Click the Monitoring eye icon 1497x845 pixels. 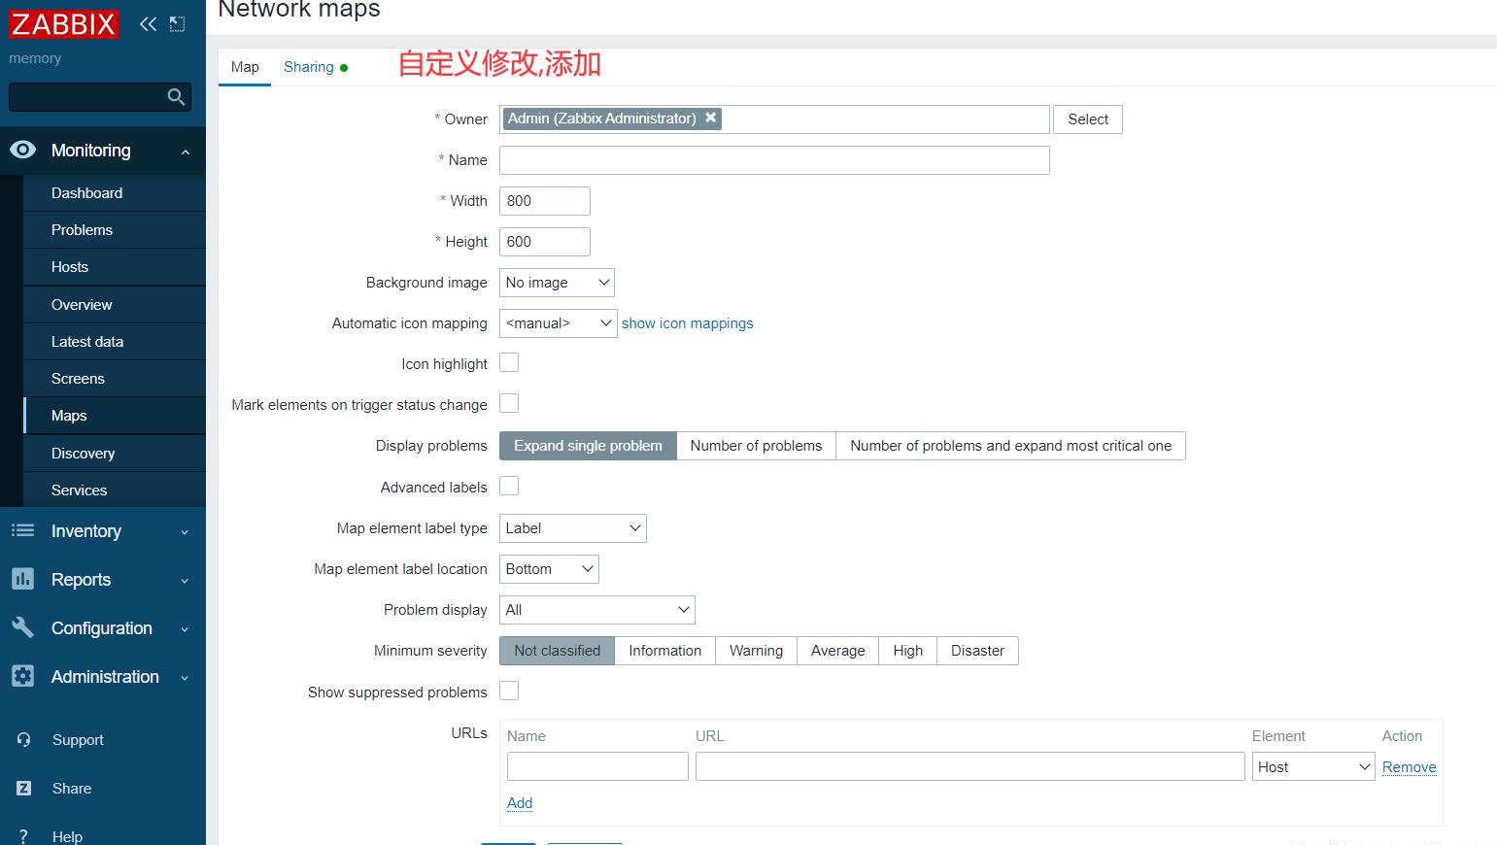point(22,150)
